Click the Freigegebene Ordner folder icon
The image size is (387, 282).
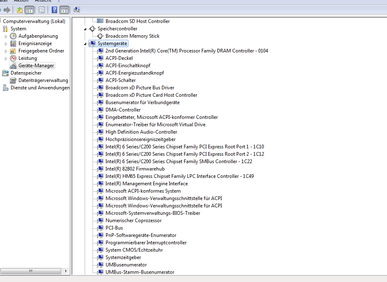[13, 51]
